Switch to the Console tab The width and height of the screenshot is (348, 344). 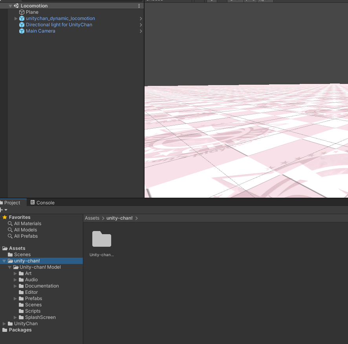42,202
